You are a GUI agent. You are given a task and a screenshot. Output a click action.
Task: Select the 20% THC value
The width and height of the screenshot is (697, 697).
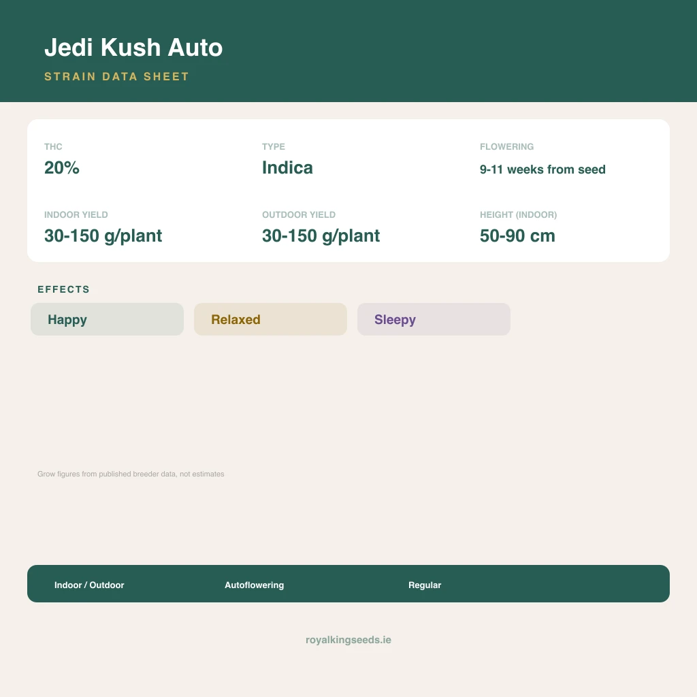(62, 168)
